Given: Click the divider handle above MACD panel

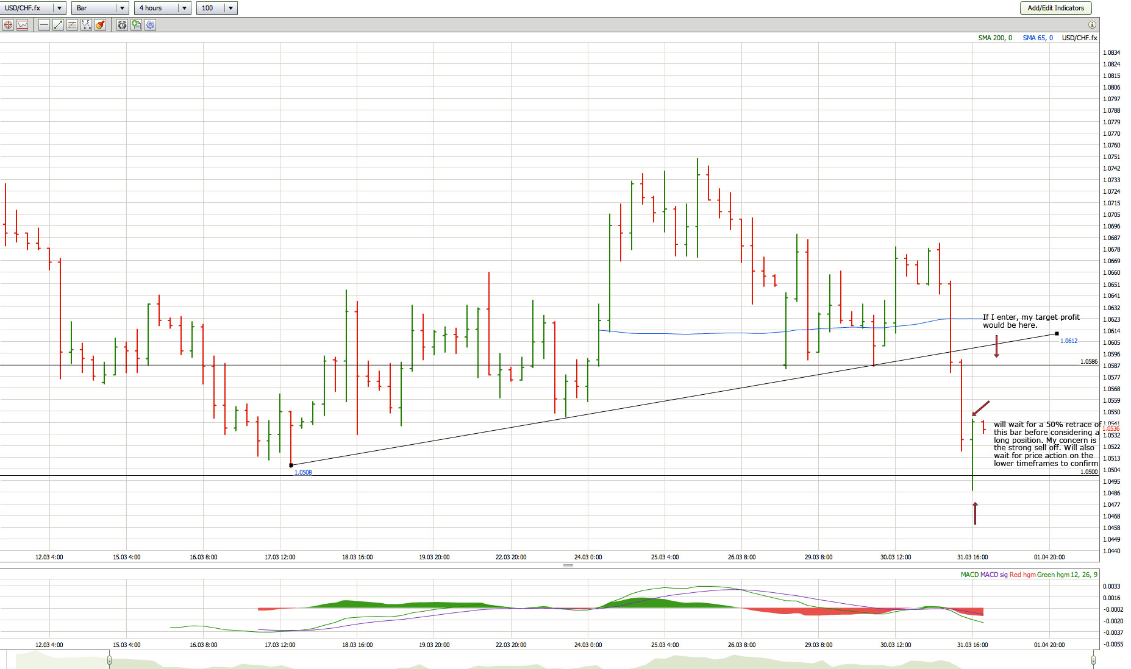Looking at the screenshot, I should coord(568,566).
